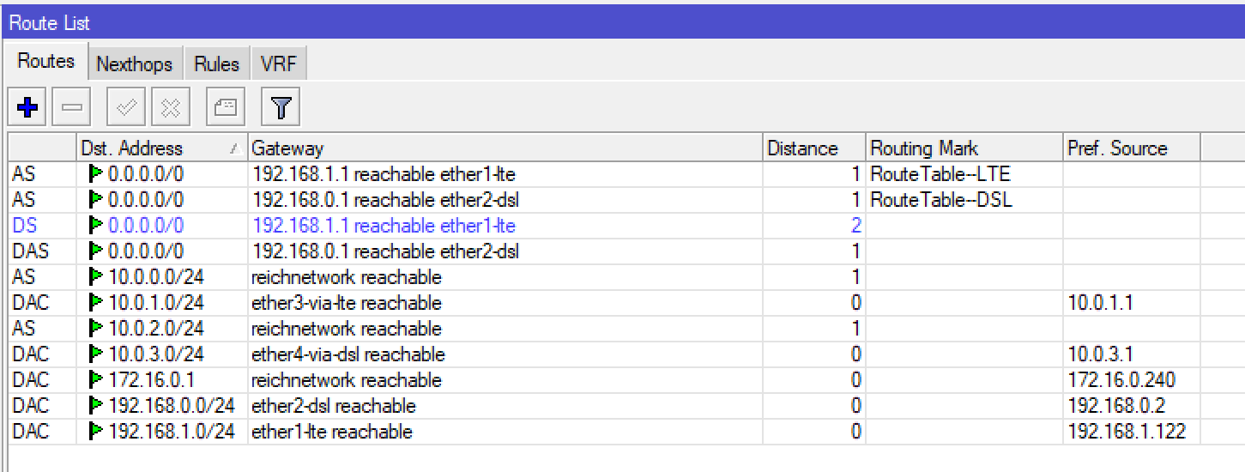1245x472 pixels.
Task: Click the green flag icon of 10.0.0.0/24 route
Action: click(x=95, y=277)
